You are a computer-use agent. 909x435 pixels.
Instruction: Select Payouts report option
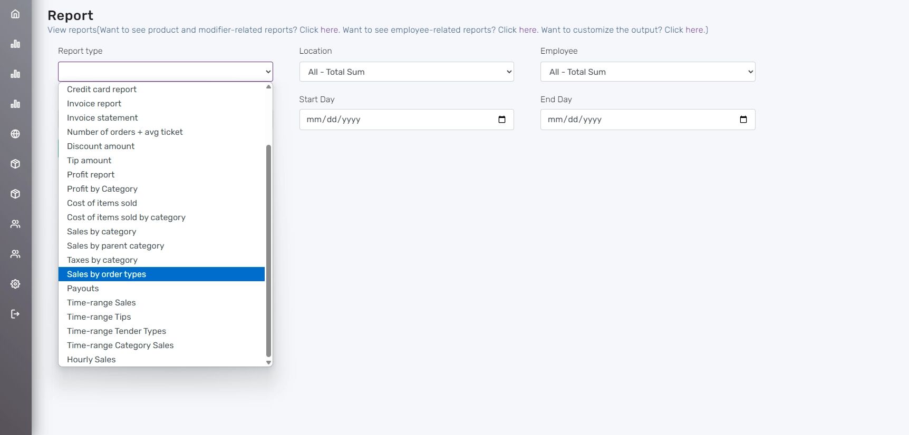point(161,289)
